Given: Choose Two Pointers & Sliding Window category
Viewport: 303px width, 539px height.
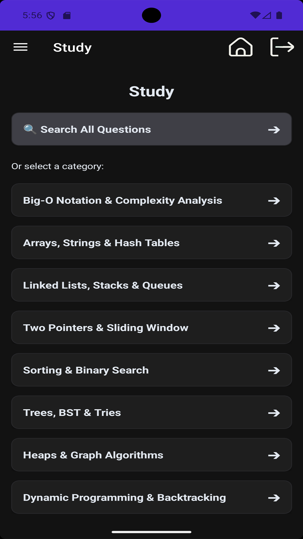Looking at the screenshot, I should tap(151, 327).
